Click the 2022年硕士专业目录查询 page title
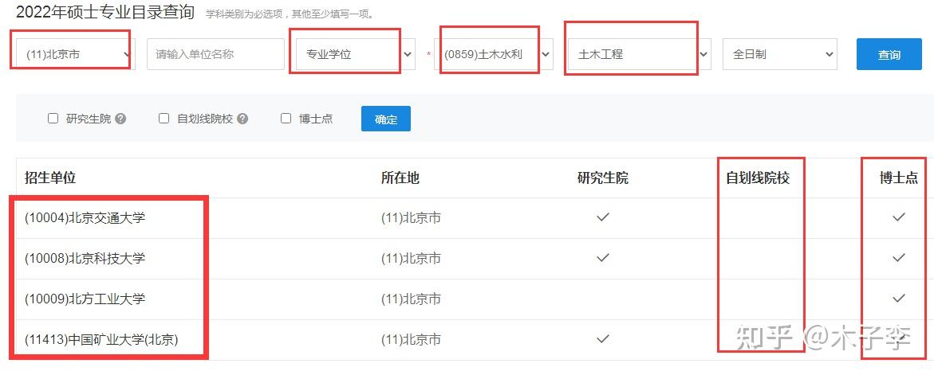This screenshot has height=375, width=934. point(104,11)
